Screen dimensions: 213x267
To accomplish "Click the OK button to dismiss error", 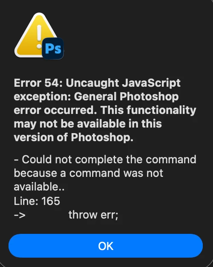I will coord(106,246).
